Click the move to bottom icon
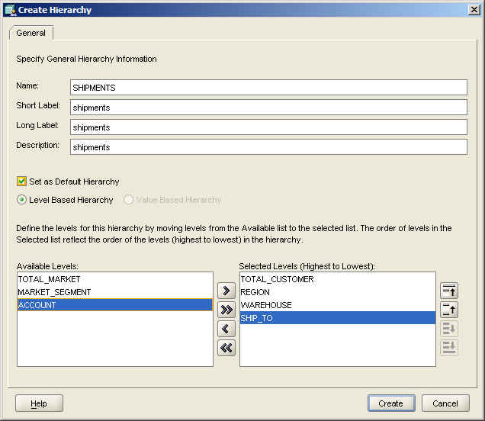The width and height of the screenshot is (485, 421). [x=449, y=348]
